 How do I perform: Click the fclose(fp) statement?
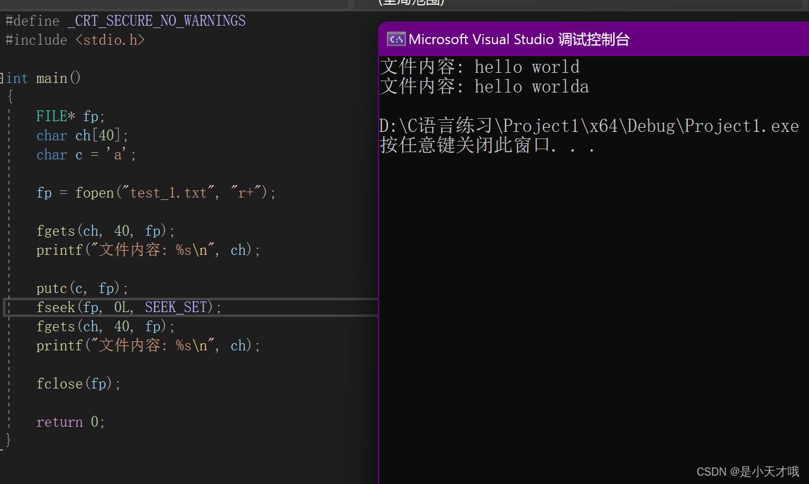click(x=79, y=384)
